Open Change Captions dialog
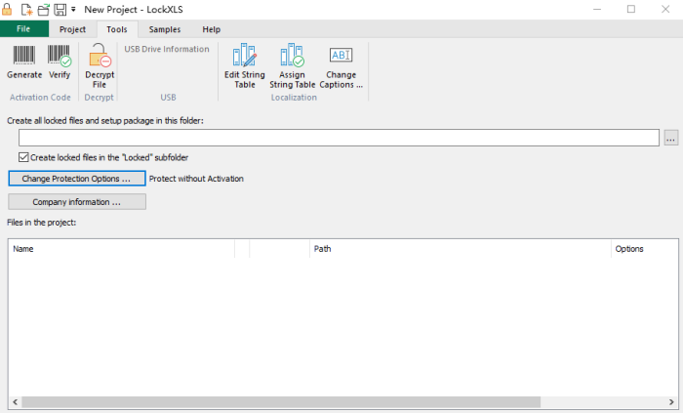 tap(341, 65)
